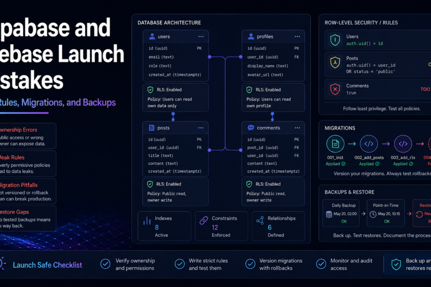The image size is (431, 287).
Task: Click the posts user_id foreign key connector dot
Action: (209, 150)
